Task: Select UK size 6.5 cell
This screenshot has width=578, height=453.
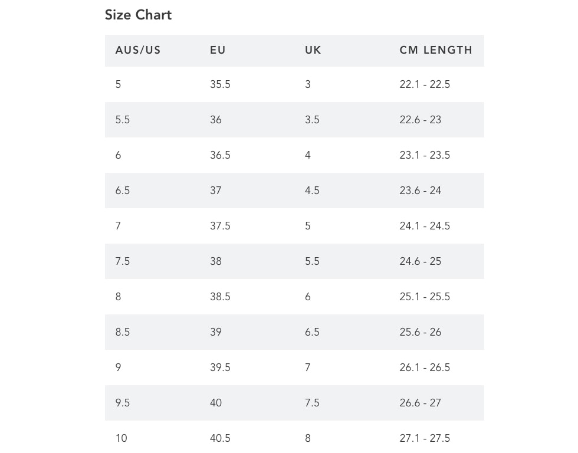Action: click(x=312, y=332)
